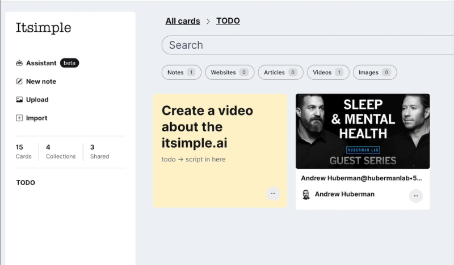The width and height of the screenshot is (454, 265).
Task: Toggle the Articles filter chip
Action: pos(280,72)
